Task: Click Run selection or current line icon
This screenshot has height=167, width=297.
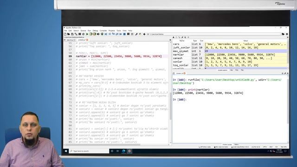Action: pyautogui.click(x=98, y=34)
